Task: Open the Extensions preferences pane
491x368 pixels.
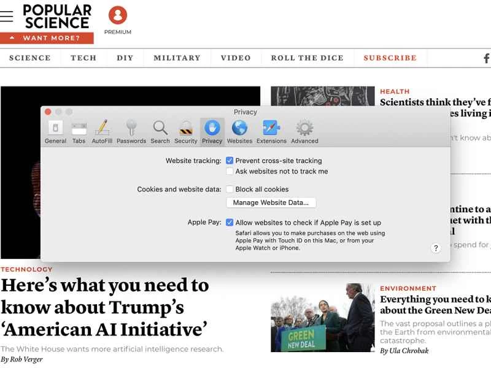Action: 271,131
